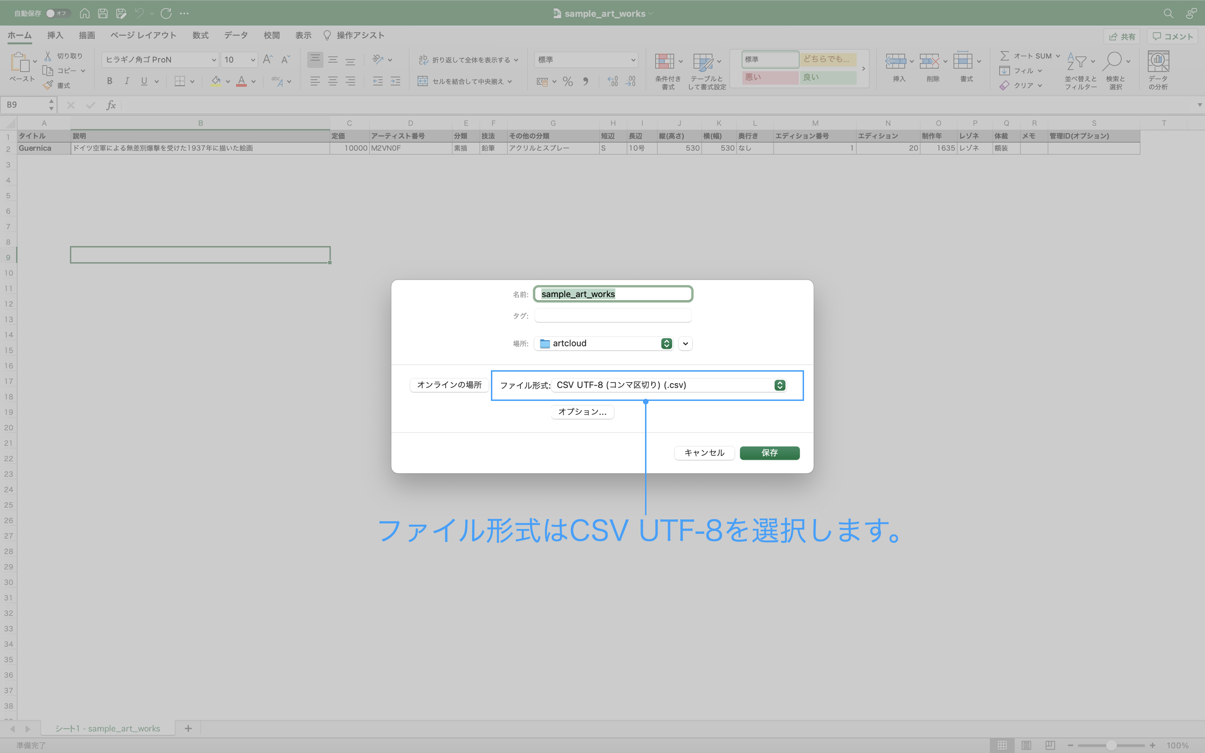Expand the formula bar

coord(1199,105)
